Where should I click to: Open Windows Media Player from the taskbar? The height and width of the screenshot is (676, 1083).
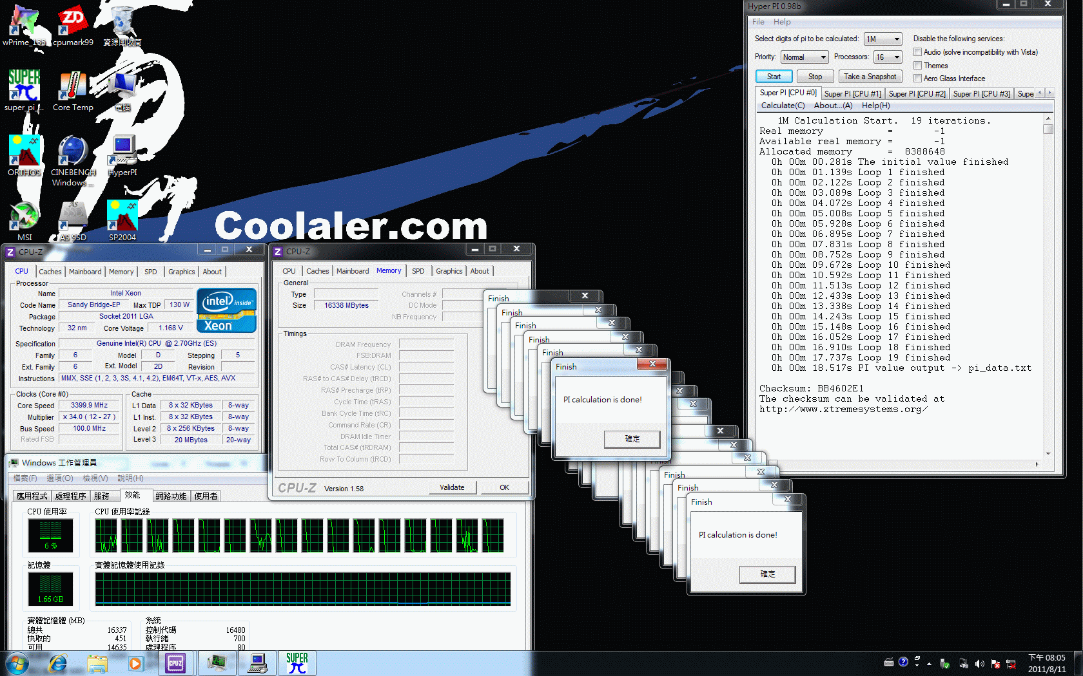click(135, 663)
